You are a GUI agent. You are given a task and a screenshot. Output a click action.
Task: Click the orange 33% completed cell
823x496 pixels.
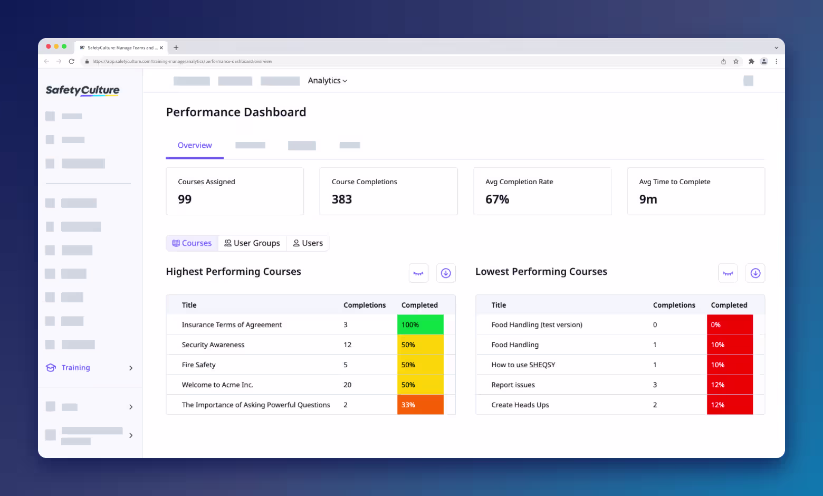(420, 405)
